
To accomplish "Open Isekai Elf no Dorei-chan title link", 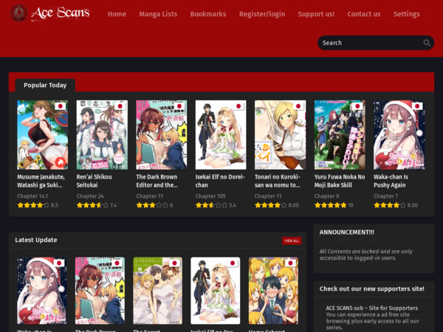I will (x=220, y=181).
